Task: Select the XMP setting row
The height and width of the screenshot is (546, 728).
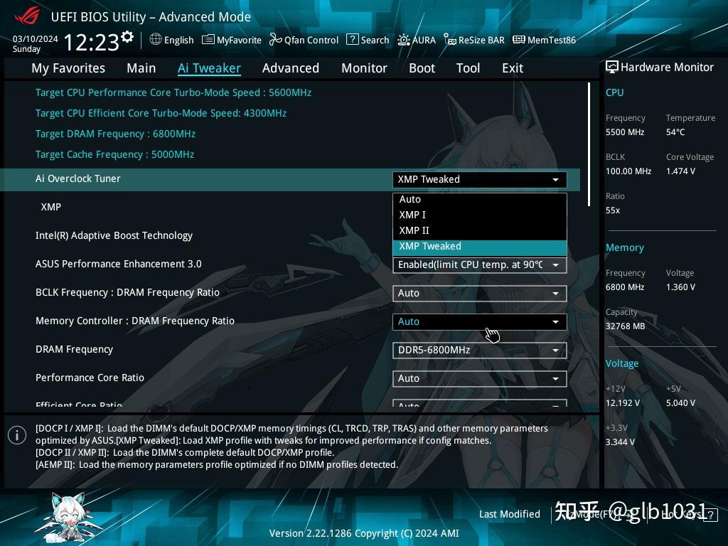Action: (x=50, y=207)
